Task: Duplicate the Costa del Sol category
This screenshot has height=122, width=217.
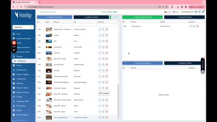Action: tap(103, 47)
